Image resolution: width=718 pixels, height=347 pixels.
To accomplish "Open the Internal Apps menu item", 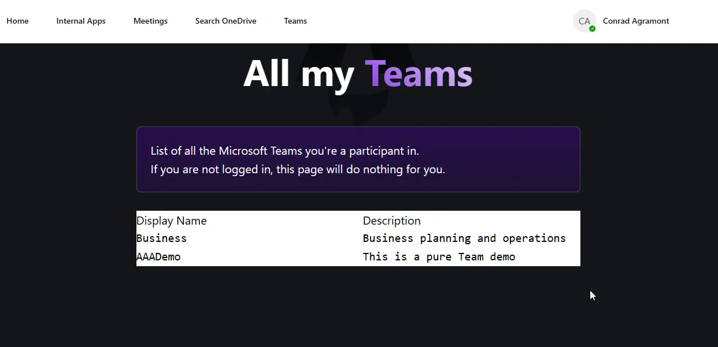I will [x=81, y=21].
